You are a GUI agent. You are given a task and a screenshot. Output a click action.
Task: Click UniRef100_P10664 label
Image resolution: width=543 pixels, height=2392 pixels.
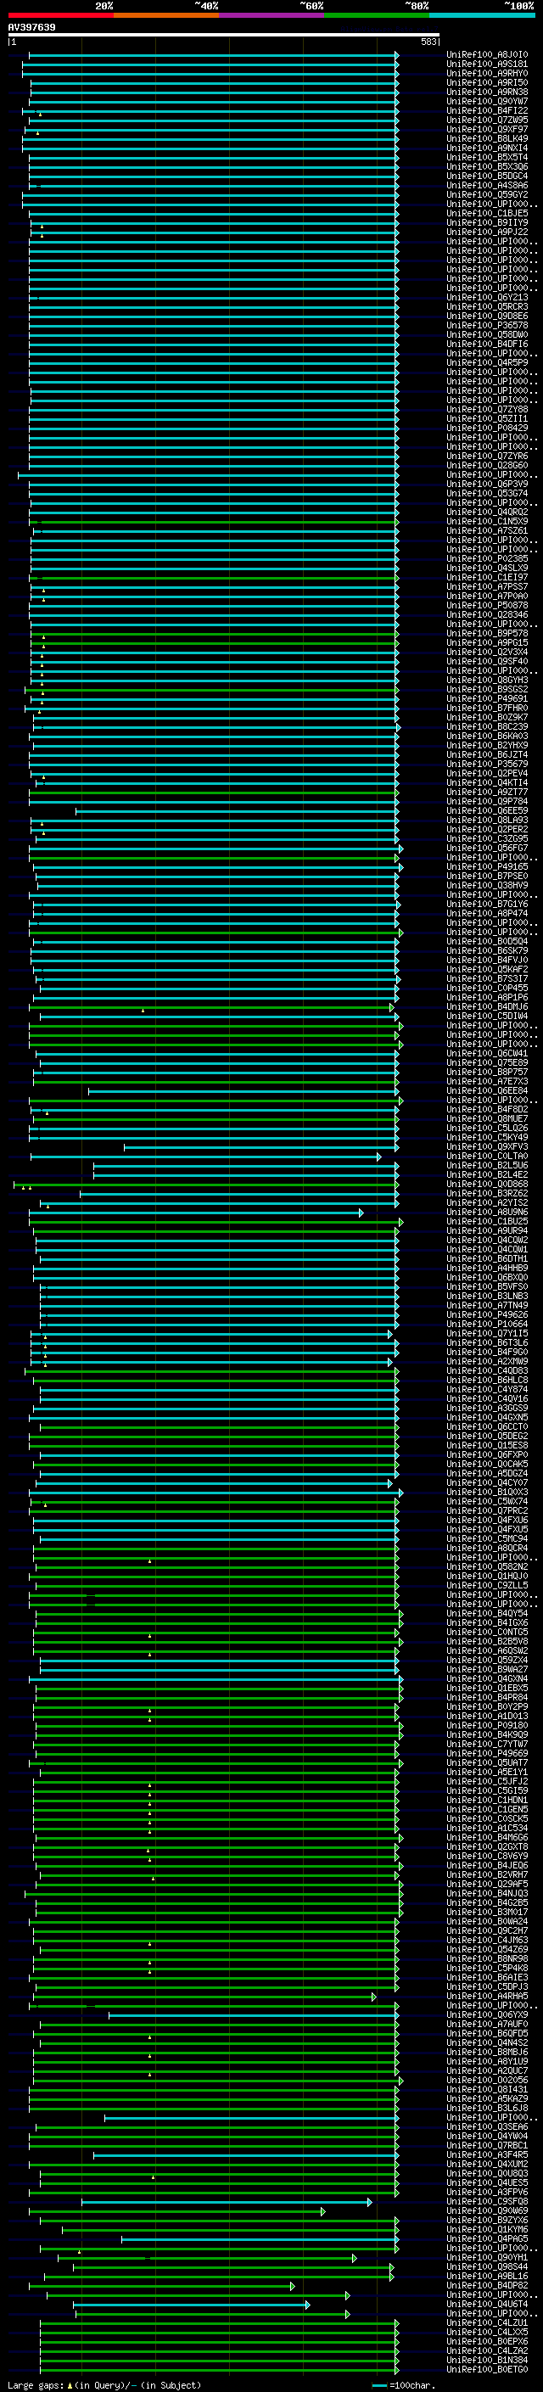[487, 1325]
